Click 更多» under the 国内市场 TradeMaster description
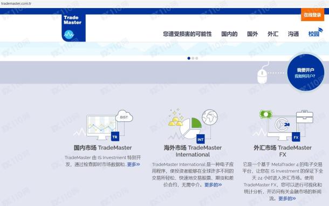Image resolution: width=329 pixels, height=206 pixels. pyautogui.click(x=133, y=164)
